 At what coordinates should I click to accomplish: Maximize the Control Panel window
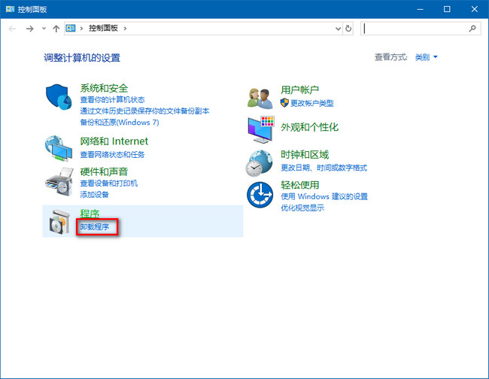click(447, 9)
